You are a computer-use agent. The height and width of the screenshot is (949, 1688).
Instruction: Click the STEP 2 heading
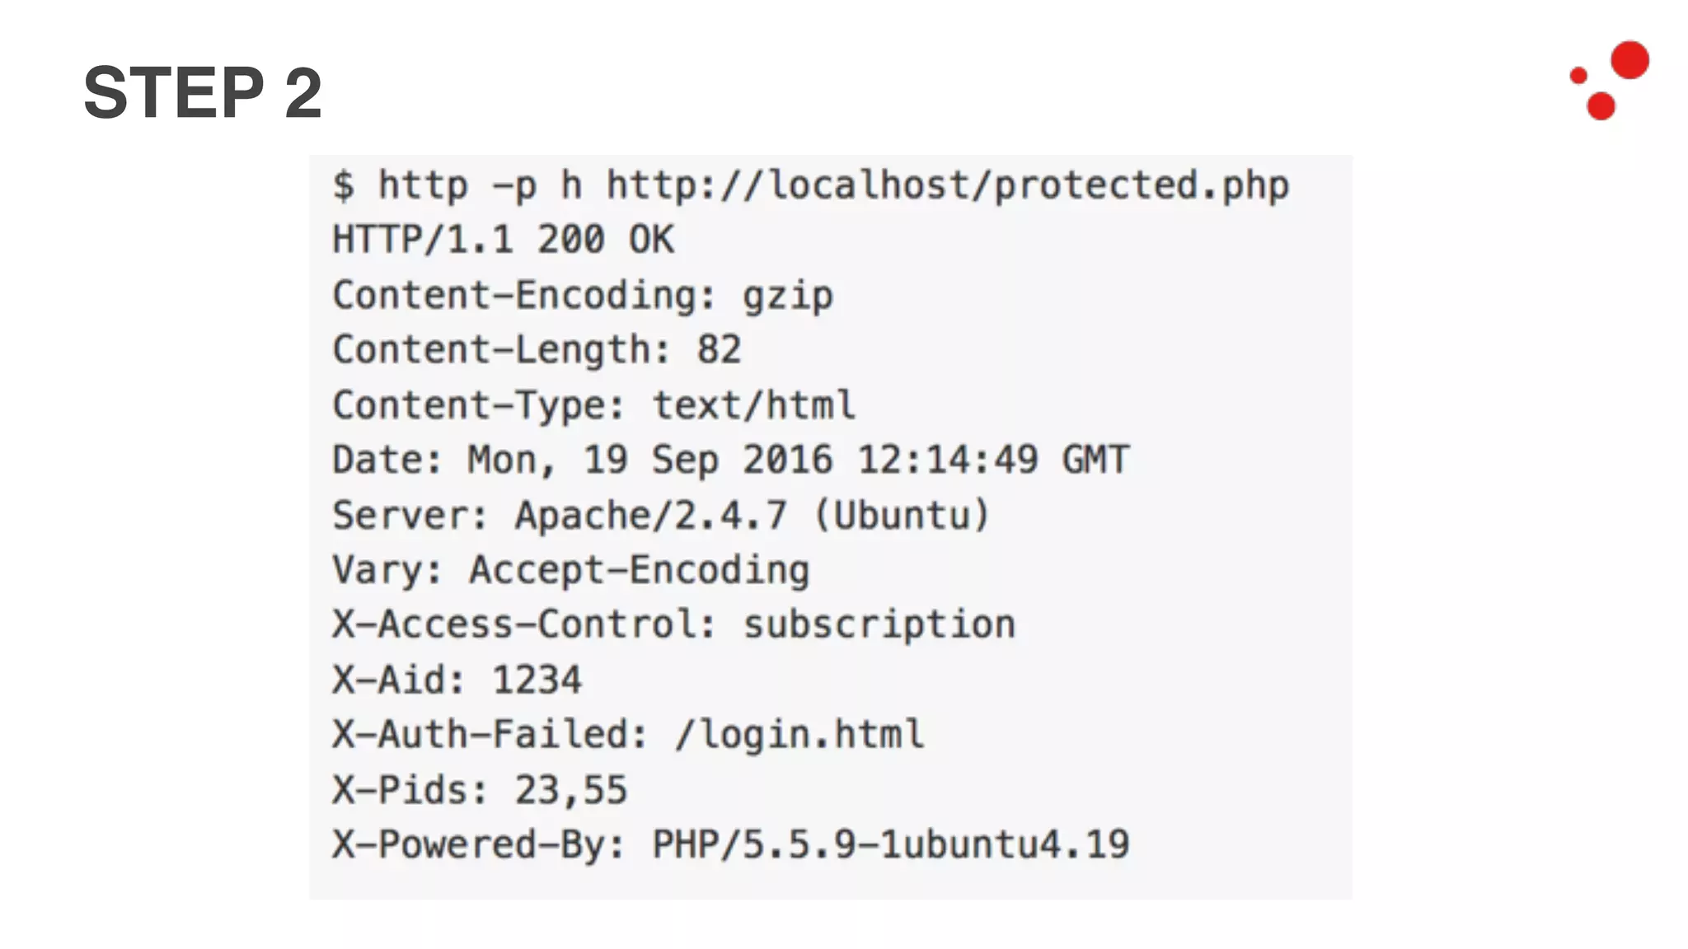[x=203, y=92]
